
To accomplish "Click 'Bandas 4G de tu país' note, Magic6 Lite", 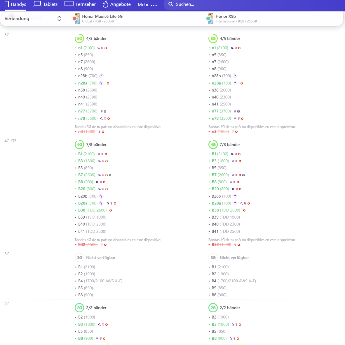I will click(118, 240).
